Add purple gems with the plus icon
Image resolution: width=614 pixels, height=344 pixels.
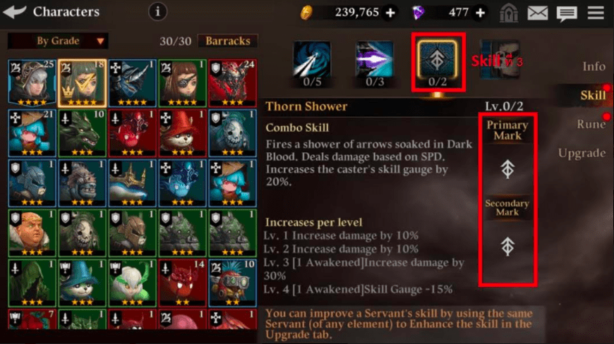480,13
